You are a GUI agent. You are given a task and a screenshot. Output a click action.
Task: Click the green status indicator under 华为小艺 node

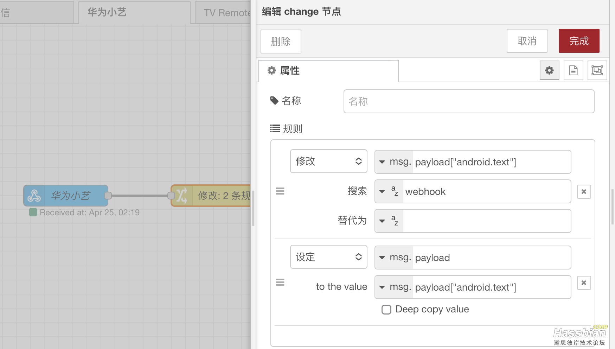pos(33,212)
